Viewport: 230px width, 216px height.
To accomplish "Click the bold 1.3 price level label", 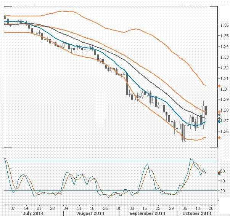I will coord(224,89).
